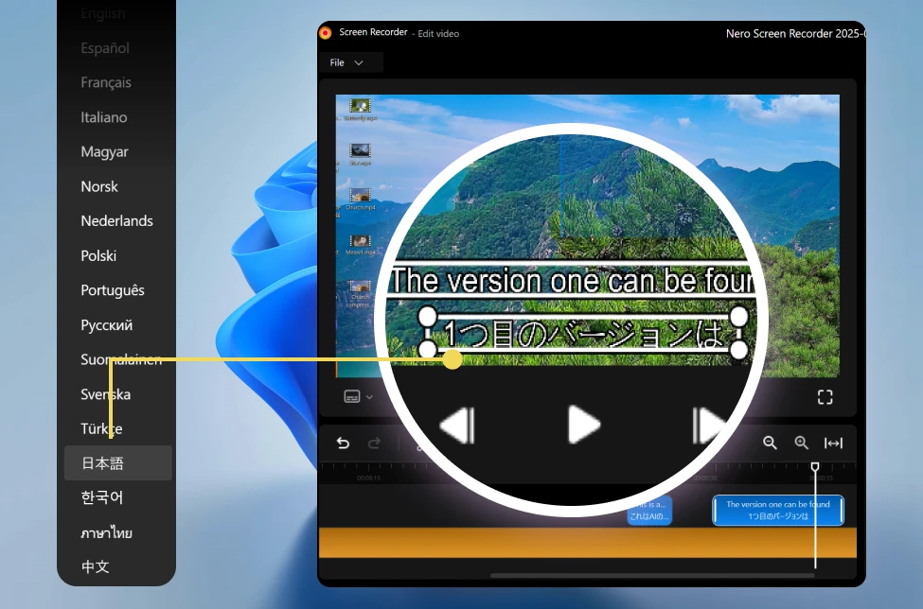Click the horizontal timeline scrollbar
The height and width of the screenshot is (609, 923).
click(x=652, y=576)
